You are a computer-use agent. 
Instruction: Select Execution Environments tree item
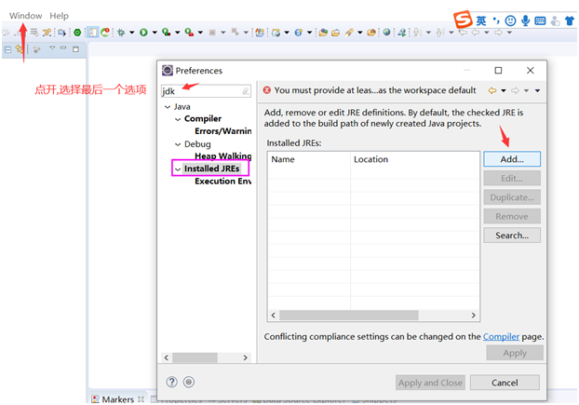coord(223,182)
